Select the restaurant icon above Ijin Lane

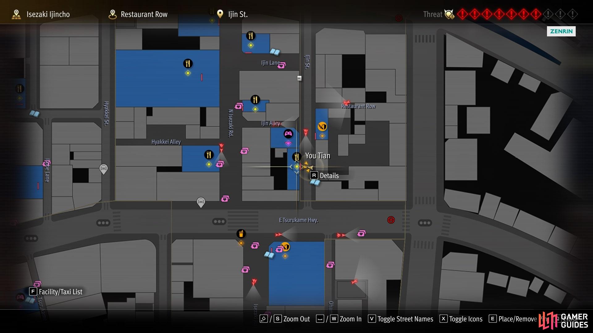250,36
